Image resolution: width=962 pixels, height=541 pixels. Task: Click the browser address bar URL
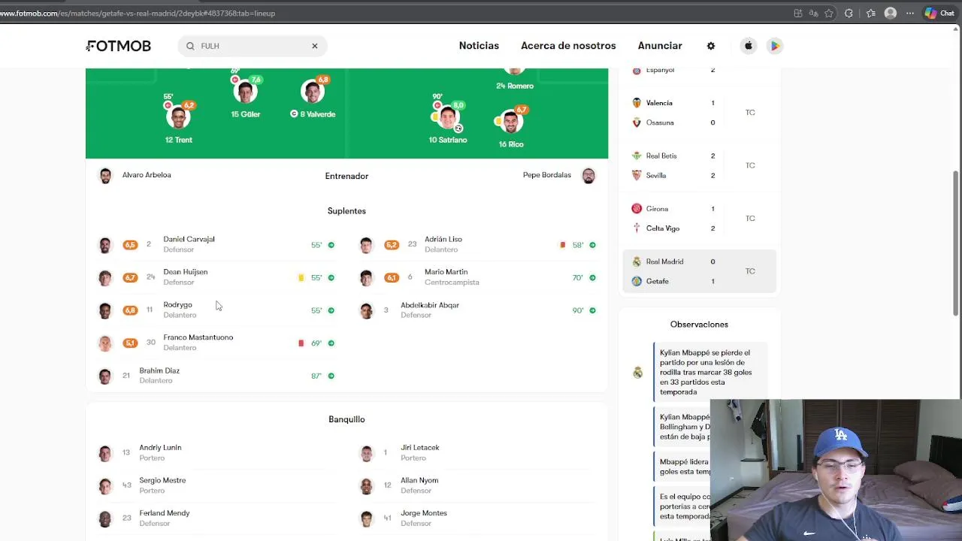[x=138, y=13]
